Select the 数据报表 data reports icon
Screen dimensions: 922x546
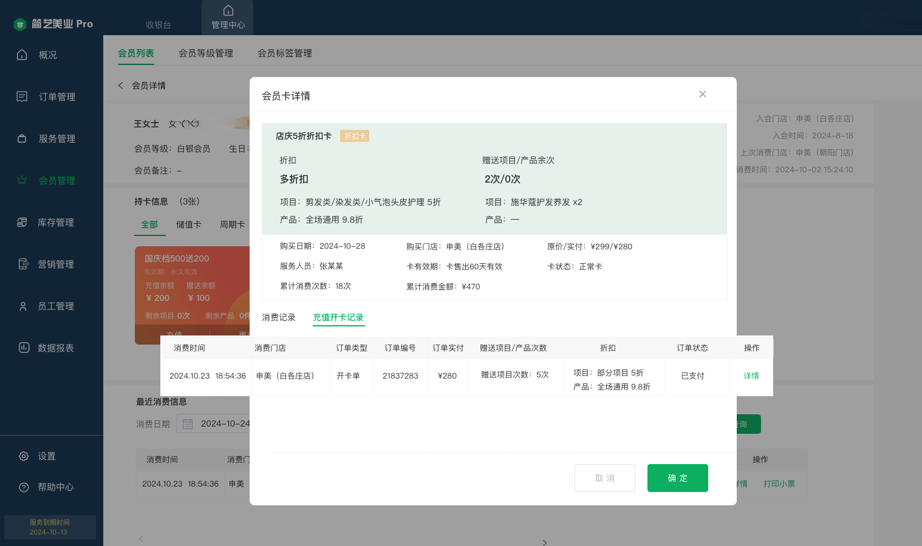pos(56,348)
